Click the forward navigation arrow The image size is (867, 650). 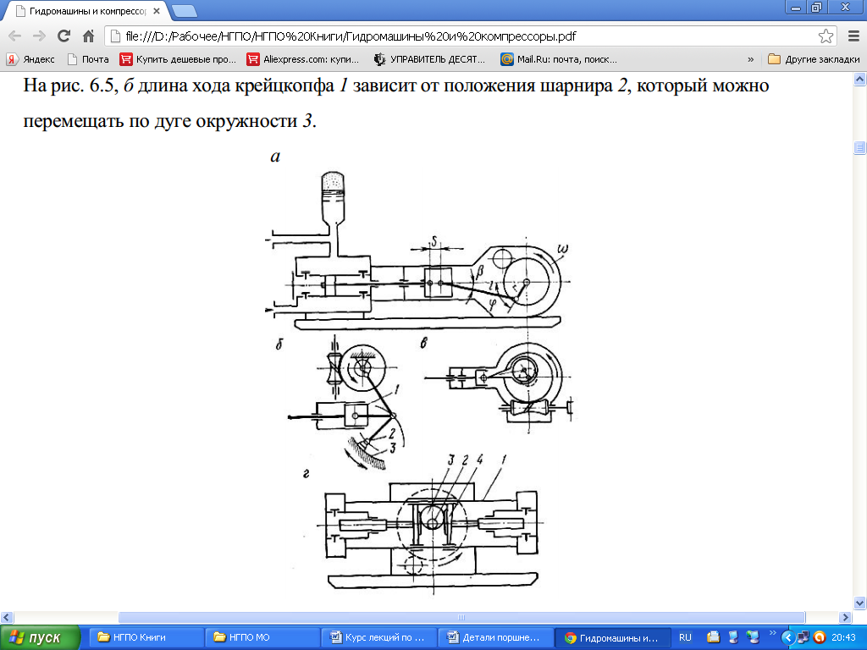(39, 36)
